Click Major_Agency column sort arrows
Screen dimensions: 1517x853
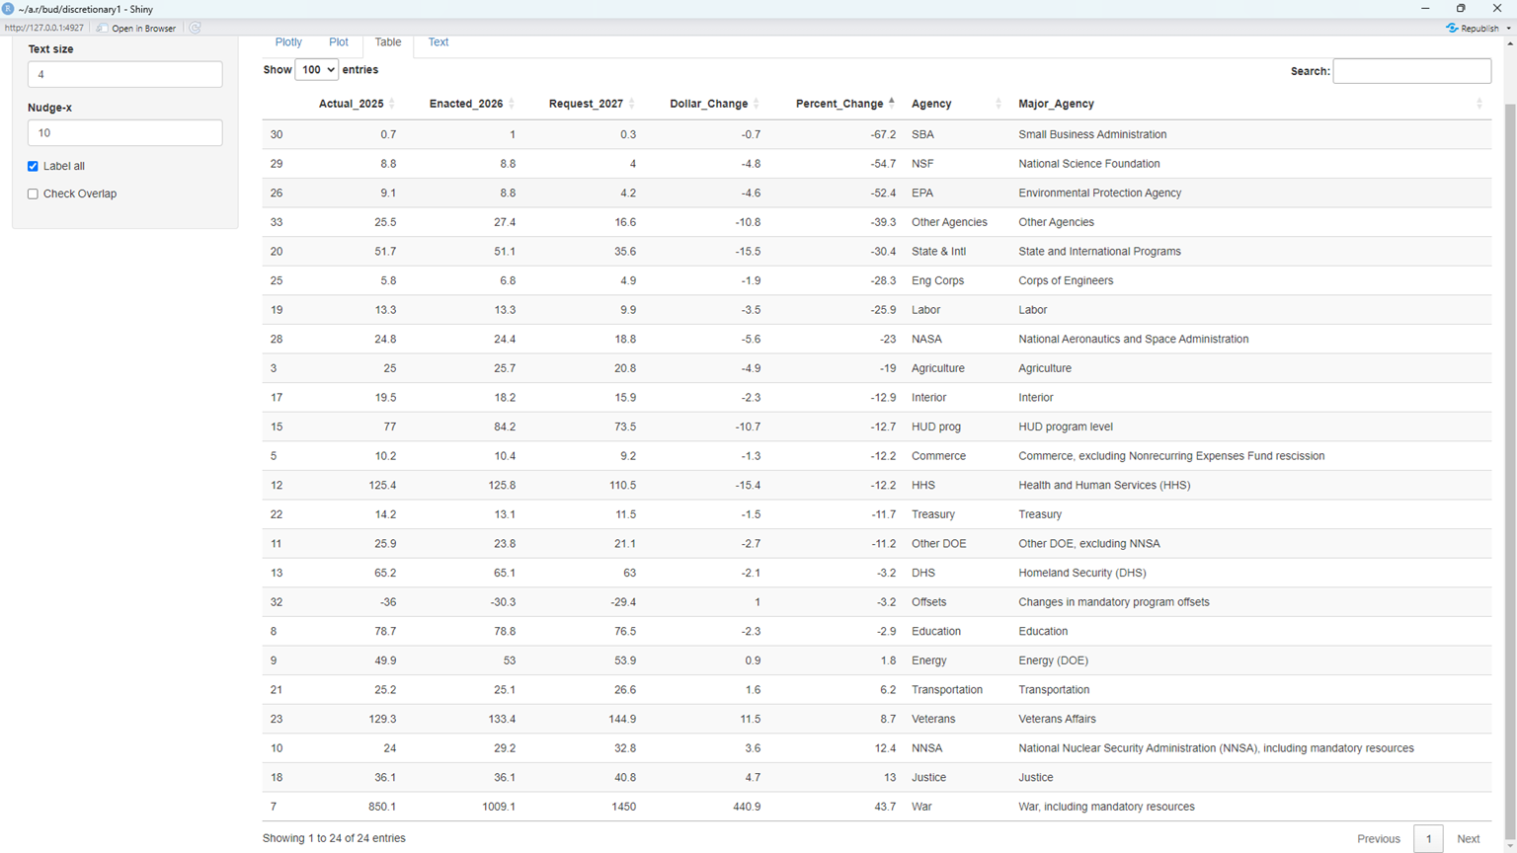[x=1478, y=104]
